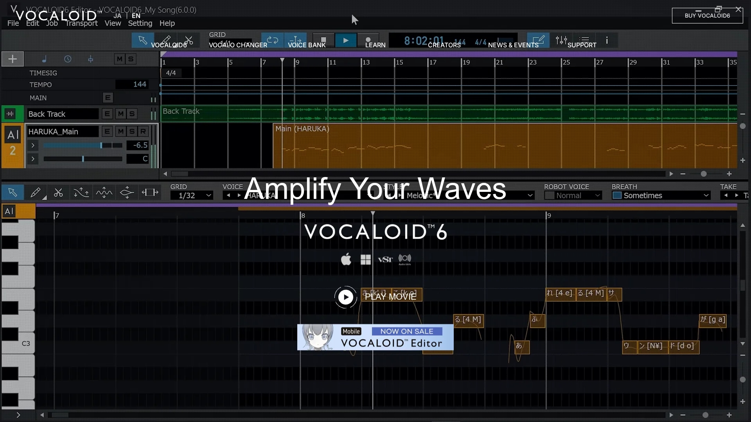
Task: Select the pencil tool in piano roll toolbar
Action: pyautogui.click(x=36, y=193)
